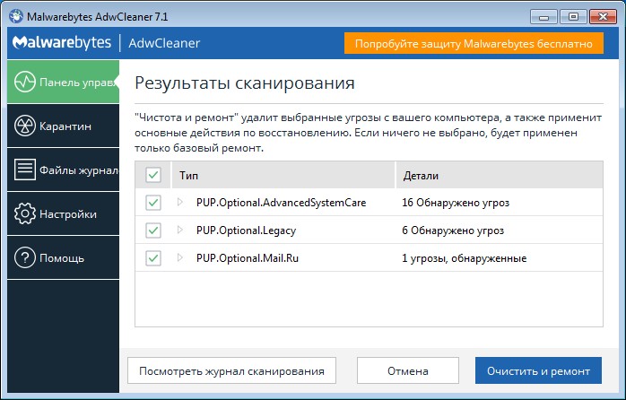Toggle the select-all checkbox in table header
Viewport: 626px width, 400px height.
153,175
